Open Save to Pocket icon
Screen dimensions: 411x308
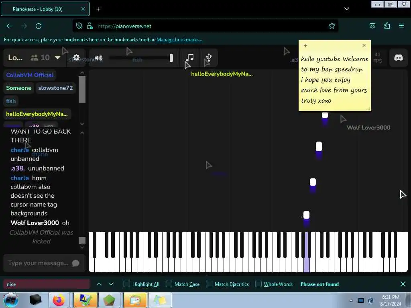[372, 26]
